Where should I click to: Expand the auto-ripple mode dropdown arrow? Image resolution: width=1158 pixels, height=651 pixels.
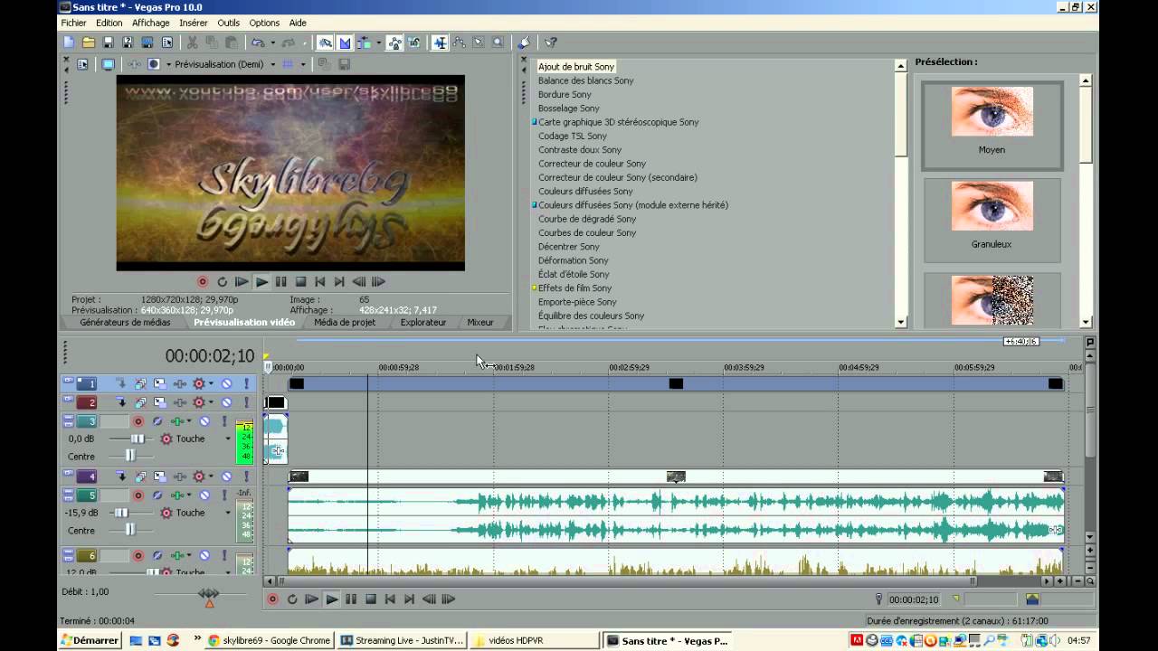click(x=378, y=42)
